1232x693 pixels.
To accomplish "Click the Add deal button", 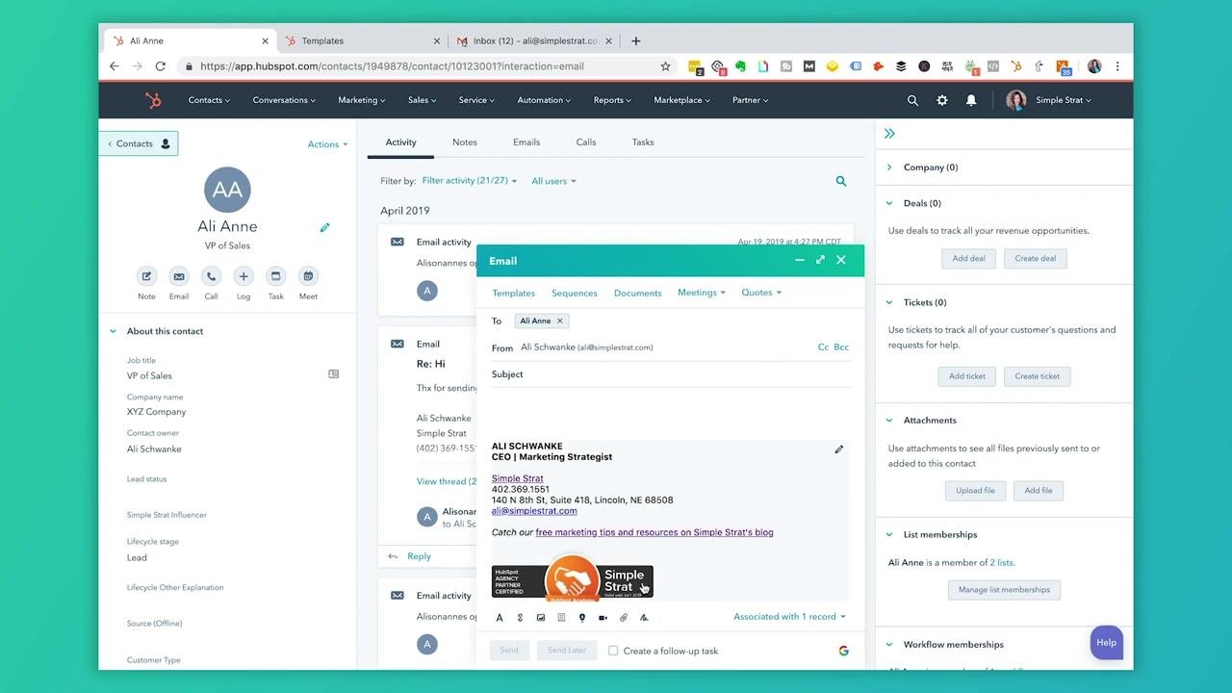I will click(x=968, y=258).
